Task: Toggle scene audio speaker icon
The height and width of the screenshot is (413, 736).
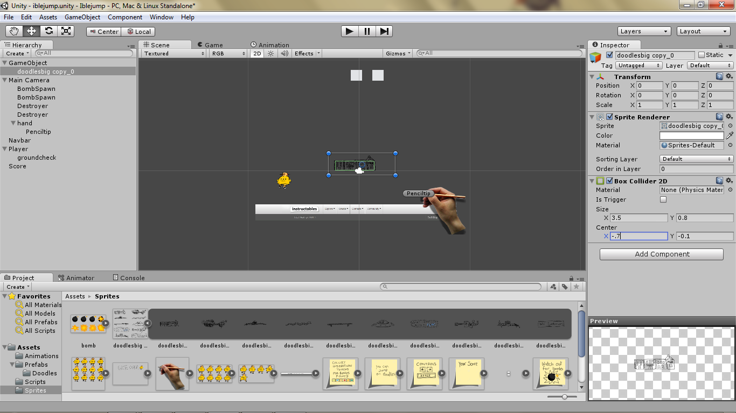Action: [x=284, y=53]
